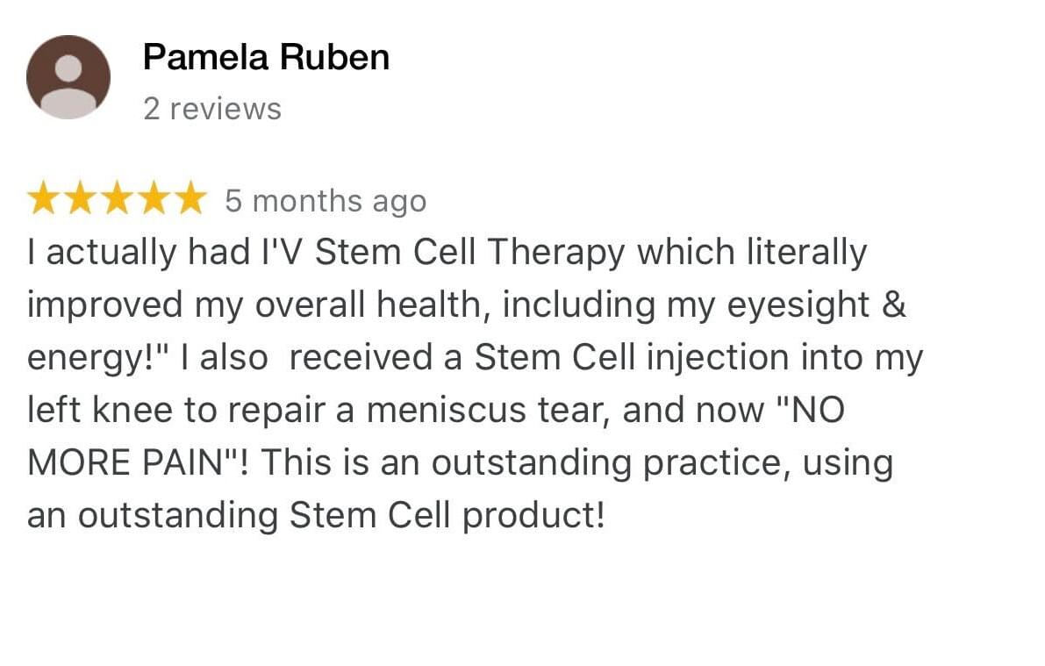Click the word 'eyesight' in the review

pos(798,305)
